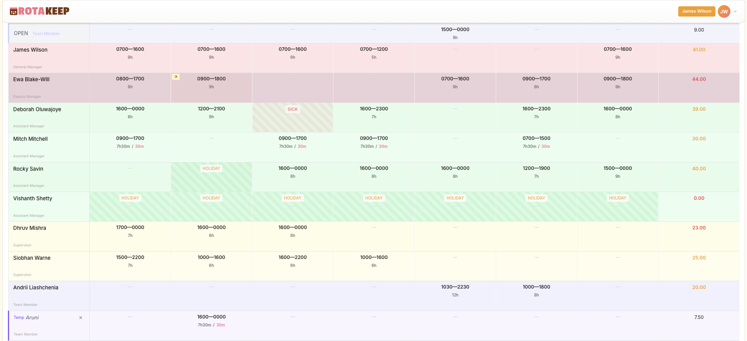Image resolution: width=747 pixels, height=341 pixels.
Task: Select the Temp Aruni row name
Action: (x=26, y=317)
